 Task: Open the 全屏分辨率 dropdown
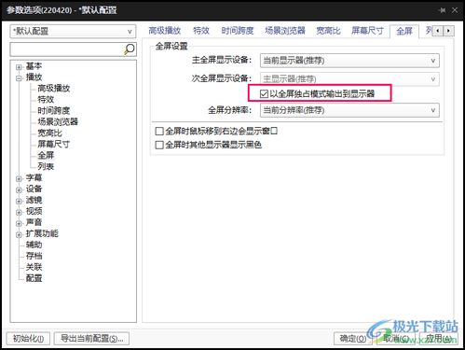(349, 110)
